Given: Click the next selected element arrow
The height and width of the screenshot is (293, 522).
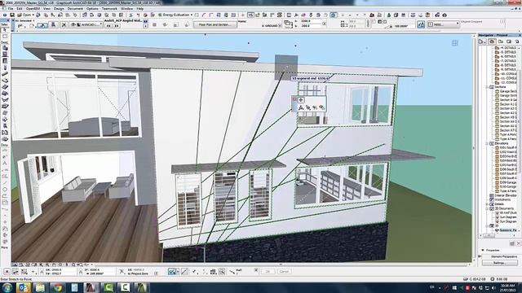Looking at the screenshot, I should coord(117,25).
